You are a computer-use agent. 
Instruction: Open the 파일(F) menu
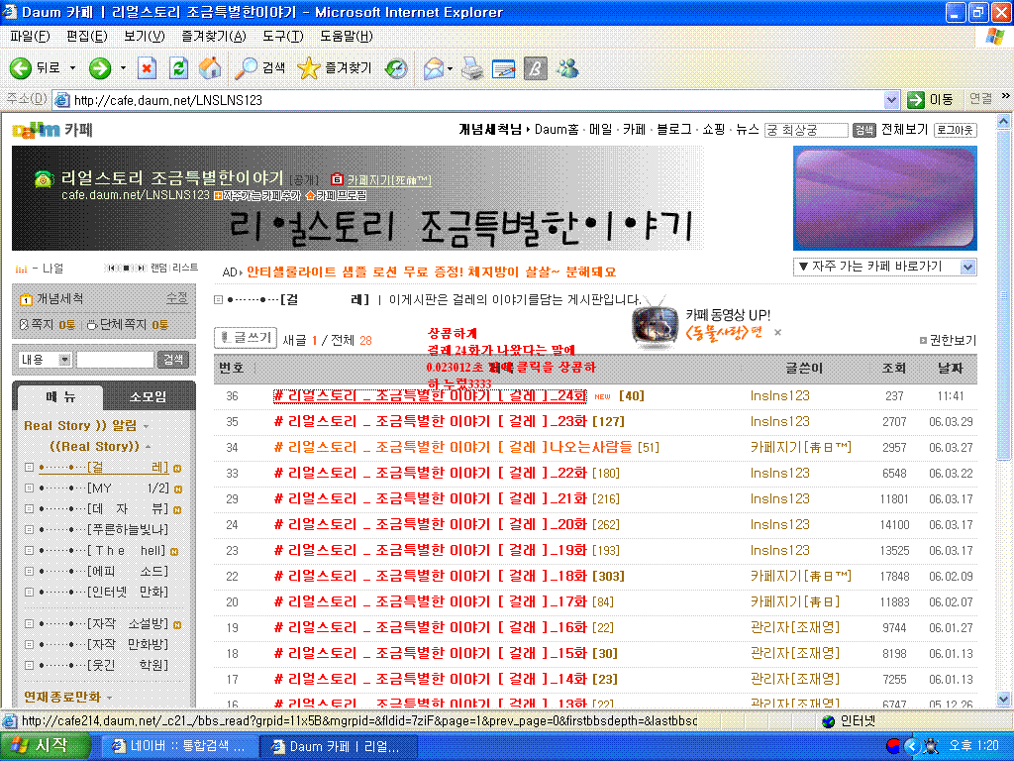[x=30, y=37]
